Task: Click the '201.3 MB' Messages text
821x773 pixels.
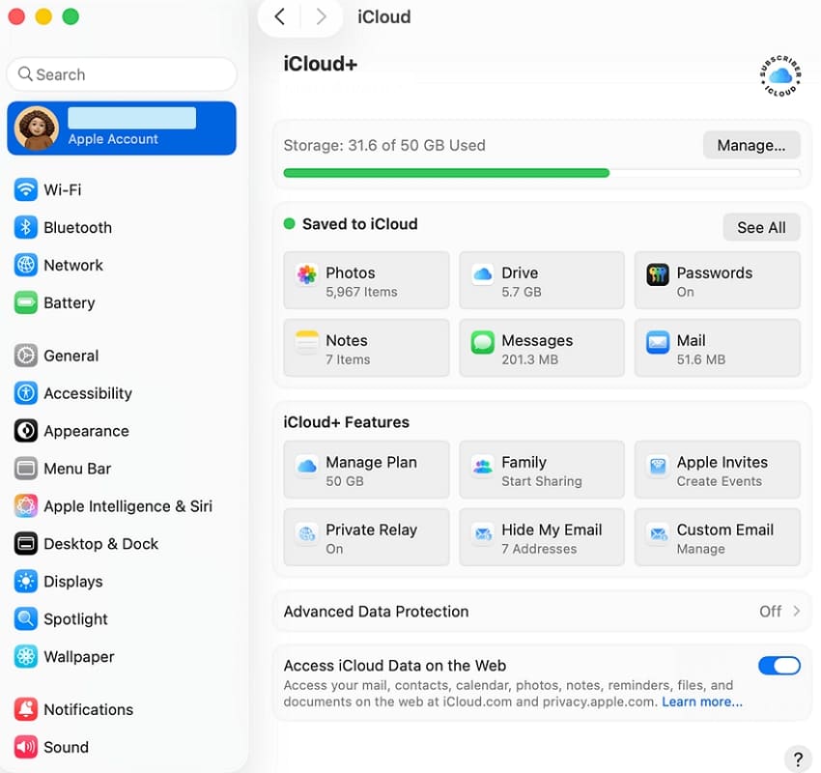Action: [529, 359]
